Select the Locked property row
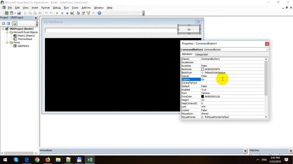Screen dimensions: 293x164 point(223,110)
